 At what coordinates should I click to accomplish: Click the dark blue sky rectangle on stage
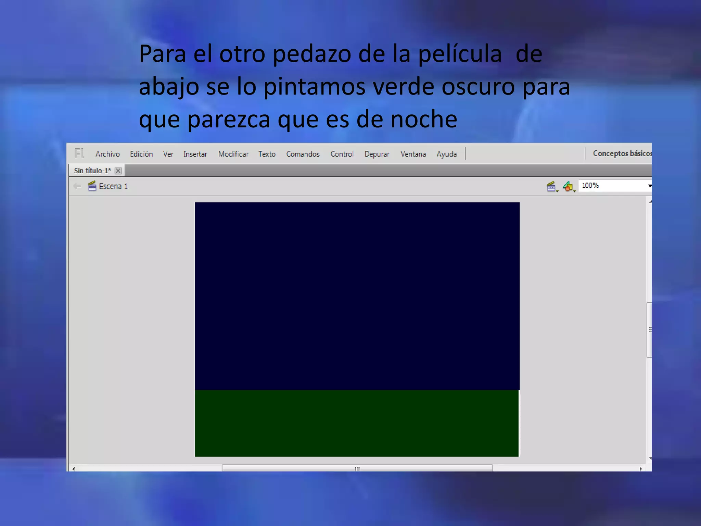[357, 296]
